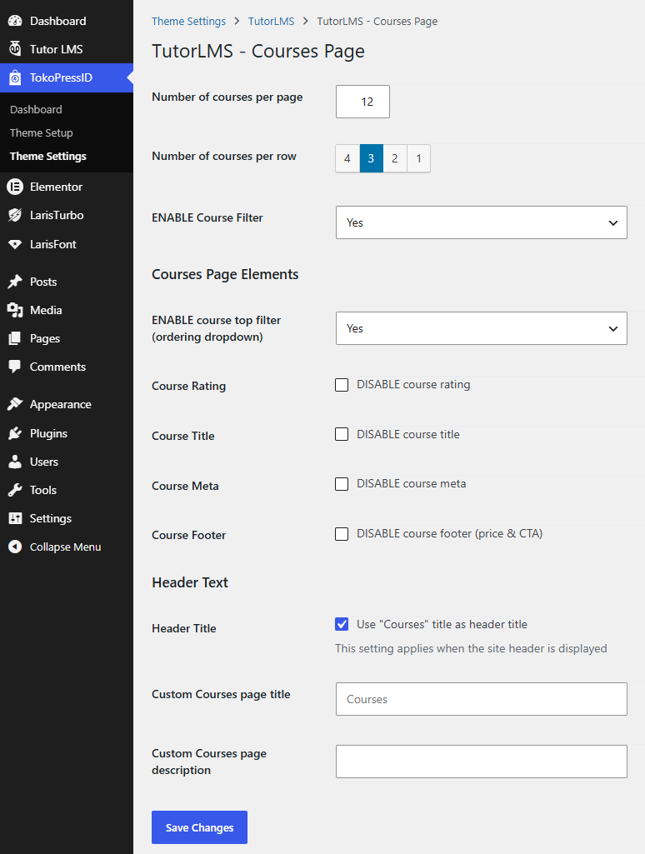Click the "Course Rating" label text
The height and width of the screenshot is (854, 645).
click(x=189, y=386)
